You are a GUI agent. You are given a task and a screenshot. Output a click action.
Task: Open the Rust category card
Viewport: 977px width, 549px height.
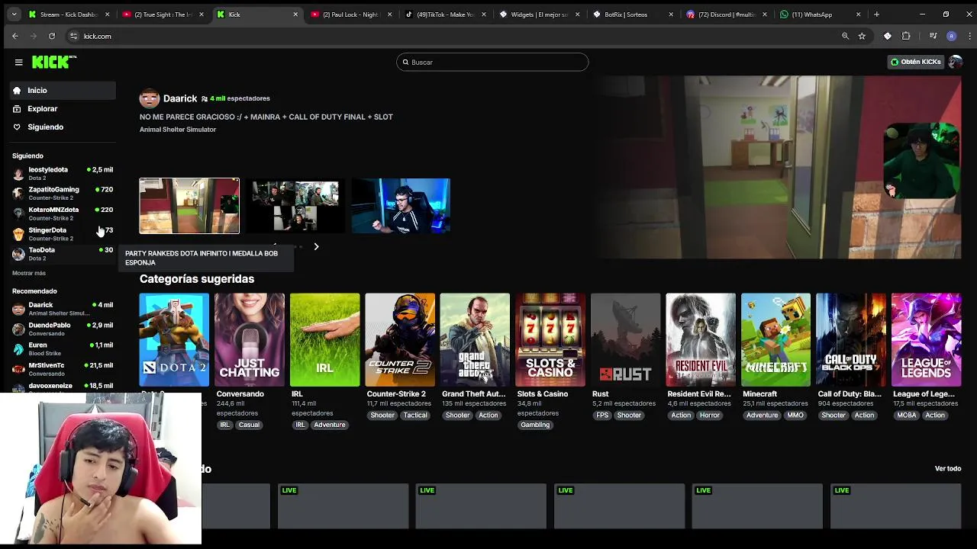tap(626, 340)
